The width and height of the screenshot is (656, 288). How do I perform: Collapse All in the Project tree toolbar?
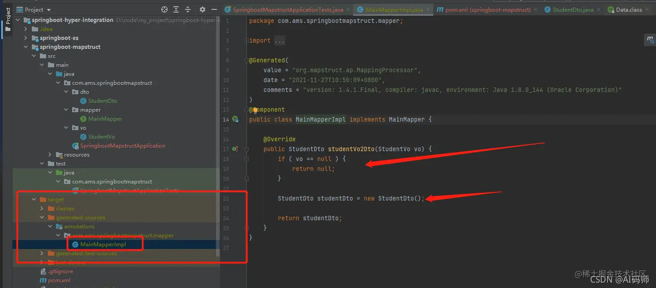[188, 9]
